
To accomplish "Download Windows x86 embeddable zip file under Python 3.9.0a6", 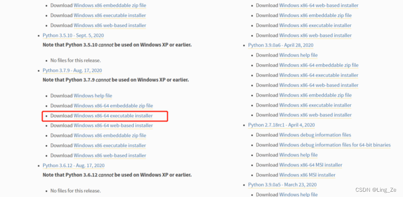I will coord(315,95).
